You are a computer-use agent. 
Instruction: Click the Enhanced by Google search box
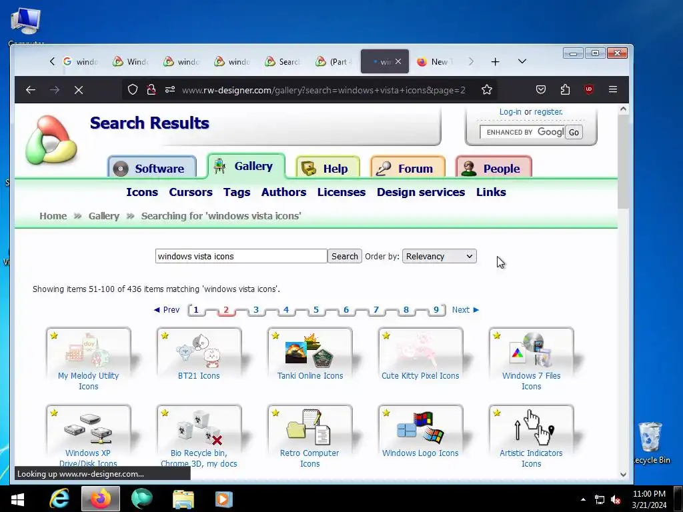coord(522,133)
